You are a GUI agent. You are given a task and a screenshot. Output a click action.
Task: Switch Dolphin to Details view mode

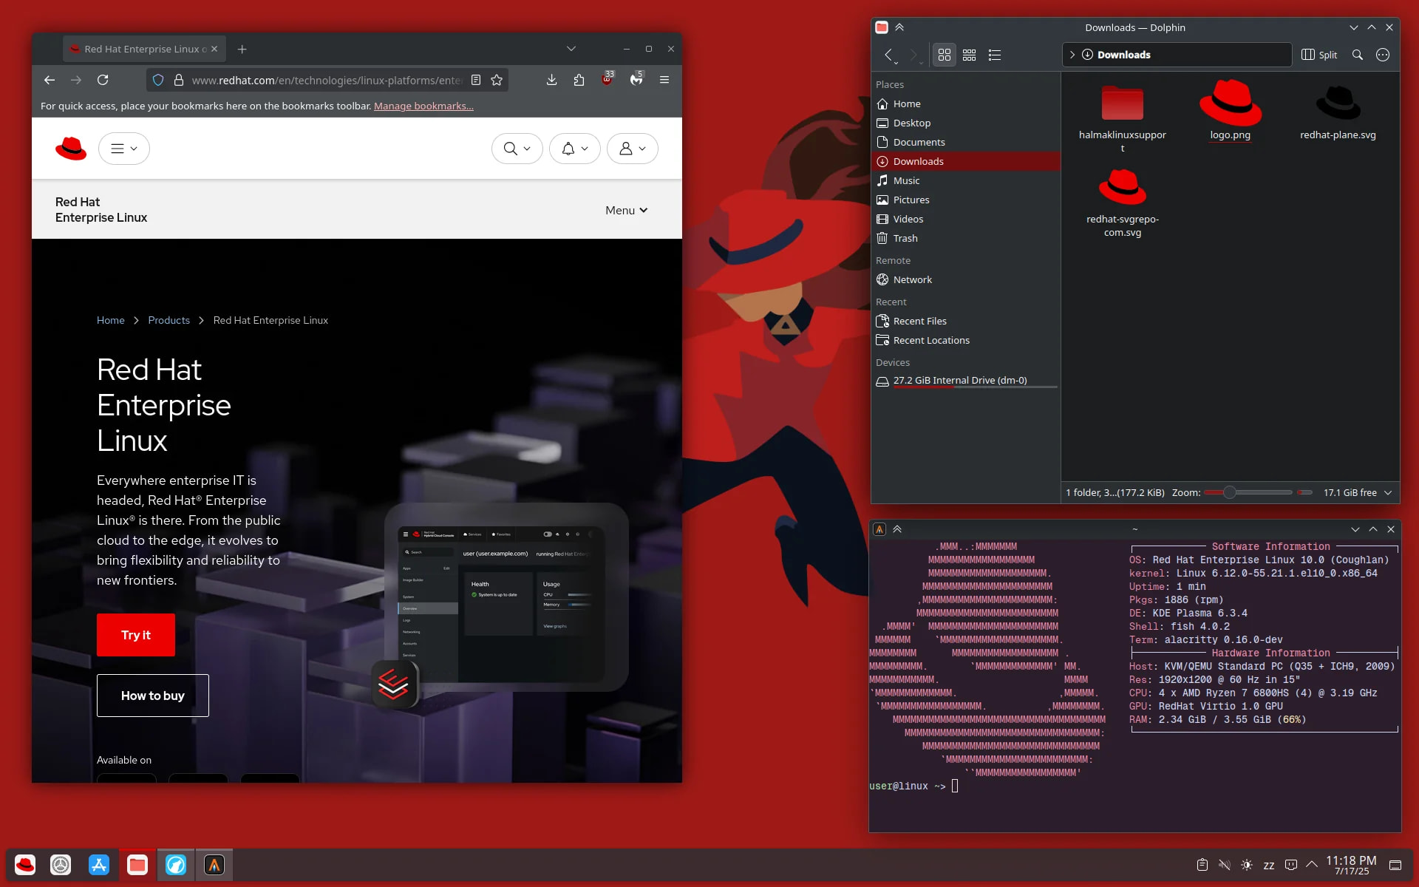coord(994,55)
